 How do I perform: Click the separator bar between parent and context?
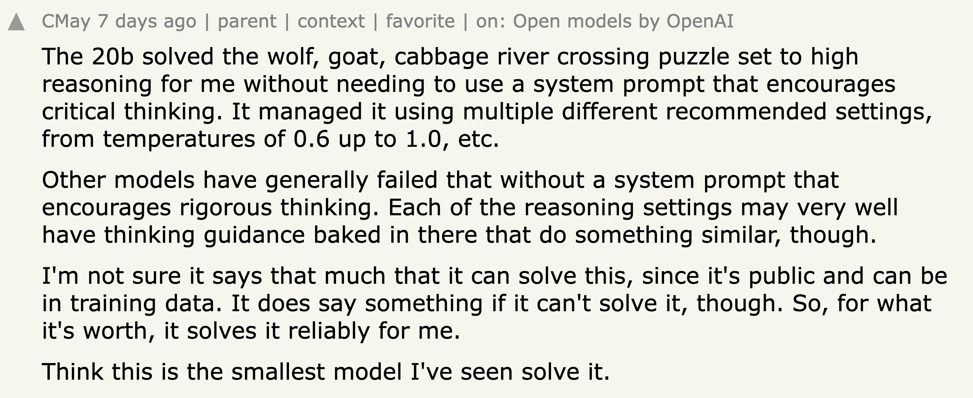[287, 22]
